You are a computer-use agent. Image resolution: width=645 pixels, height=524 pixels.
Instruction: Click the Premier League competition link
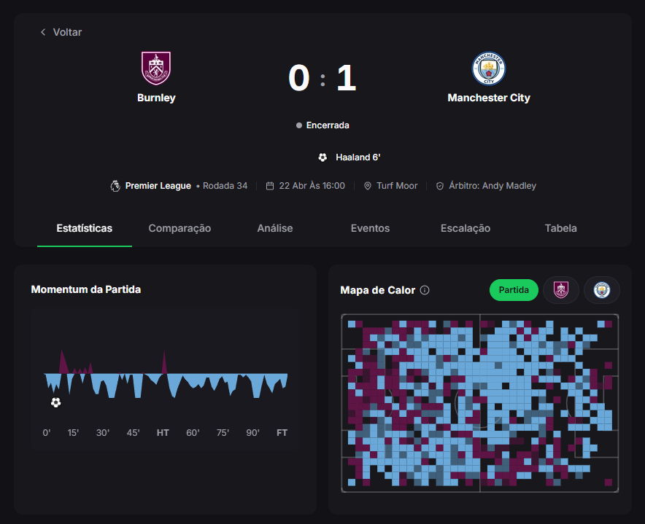click(x=158, y=186)
